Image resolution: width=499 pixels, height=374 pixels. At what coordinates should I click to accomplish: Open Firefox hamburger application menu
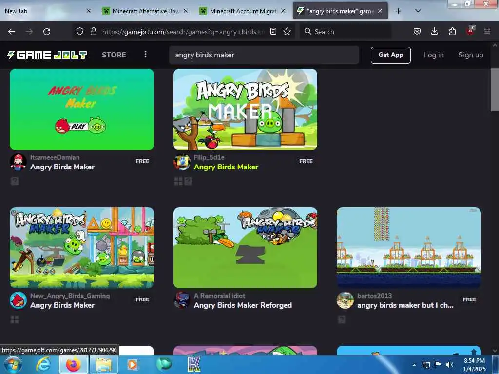pos(487,31)
